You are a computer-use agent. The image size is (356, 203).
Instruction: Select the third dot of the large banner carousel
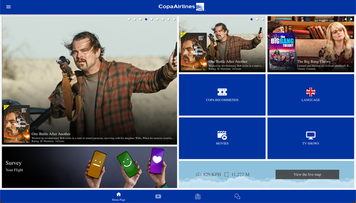(140, 19)
